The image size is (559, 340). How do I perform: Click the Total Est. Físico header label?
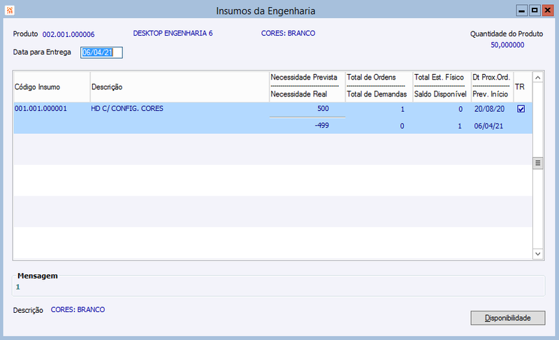439,77
